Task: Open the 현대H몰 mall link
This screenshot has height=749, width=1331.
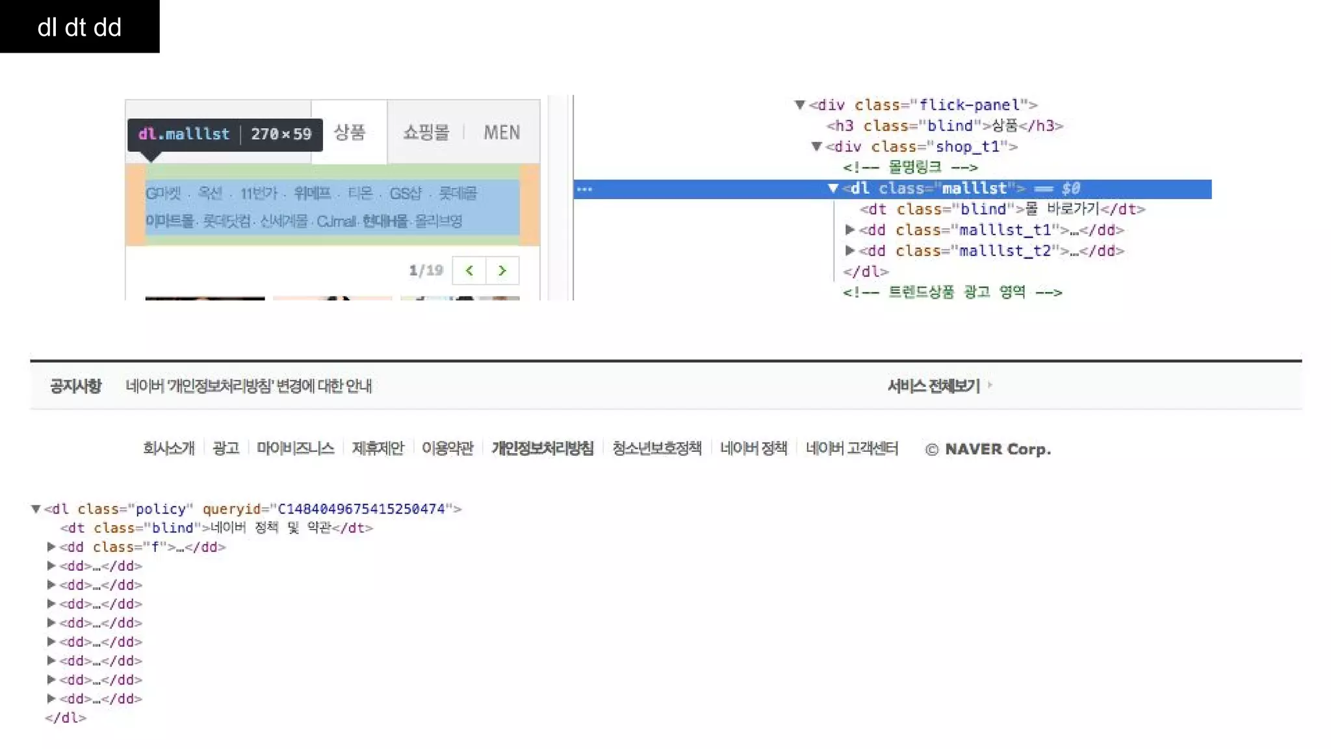Action: (385, 221)
